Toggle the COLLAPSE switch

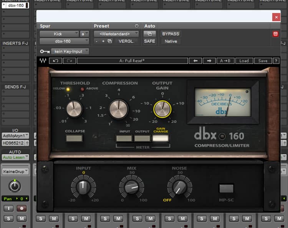pos(74,138)
